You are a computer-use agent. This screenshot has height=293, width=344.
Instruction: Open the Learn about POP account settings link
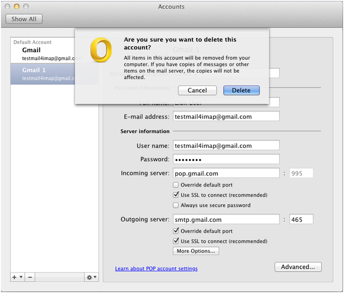(156, 268)
